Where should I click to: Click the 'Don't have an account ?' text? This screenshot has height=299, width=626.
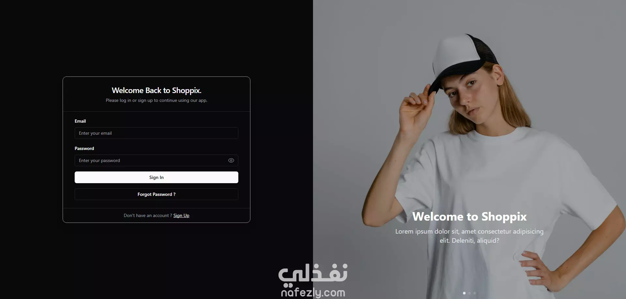(x=148, y=215)
